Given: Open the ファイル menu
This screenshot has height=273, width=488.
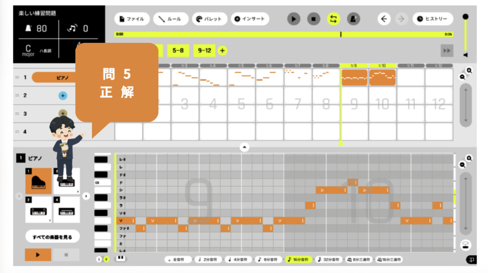Looking at the screenshot, I should (132, 19).
